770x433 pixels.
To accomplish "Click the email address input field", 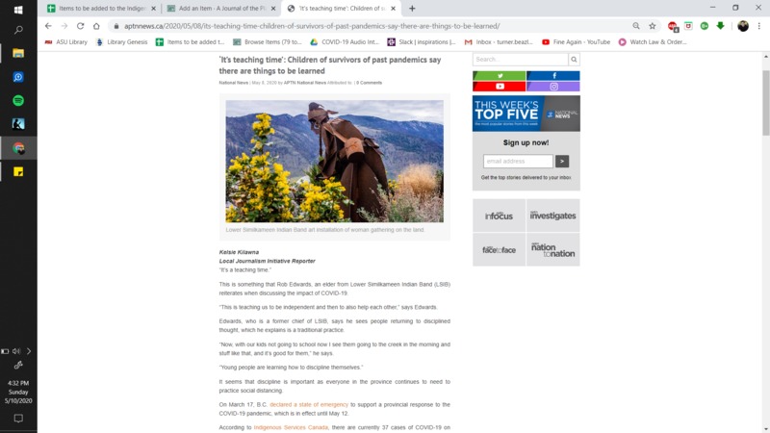I will tap(518, 161).
